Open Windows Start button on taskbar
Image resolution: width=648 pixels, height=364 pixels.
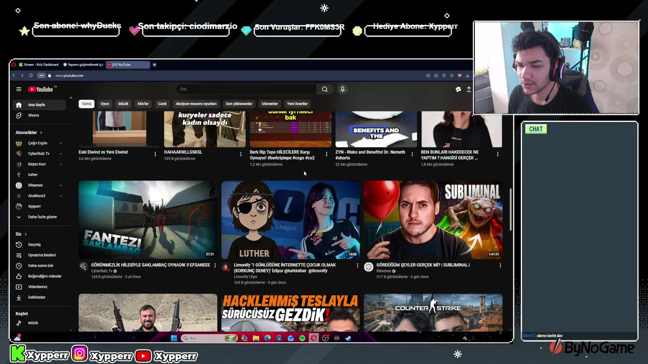click(x=174, y=338)
